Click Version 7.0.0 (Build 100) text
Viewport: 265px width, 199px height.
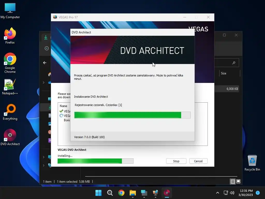[x=89, y=137]
